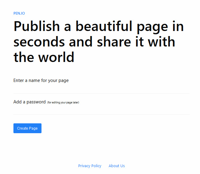Click the divider line under the page name field
Screen dimensions: 200x174
(101, 93)
